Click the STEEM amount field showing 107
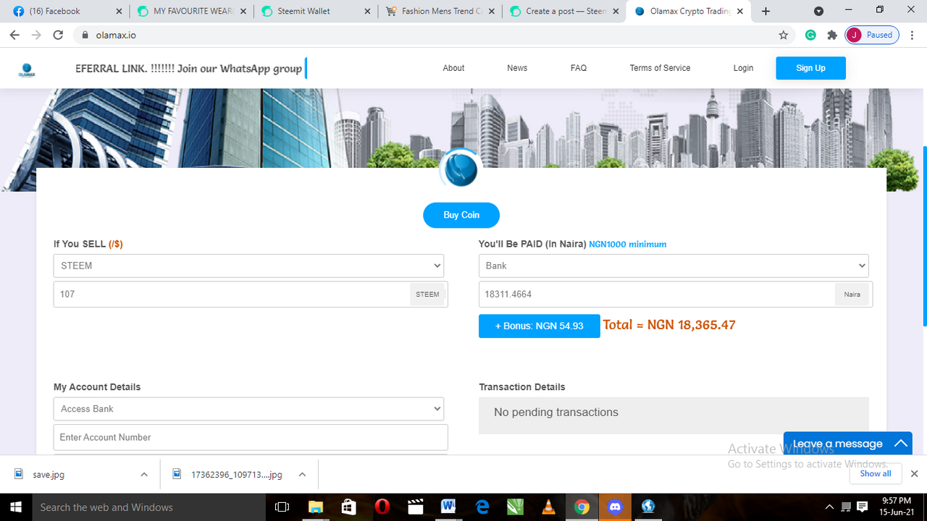The width and height of the screenshot is (927, 521). tap(232, 295)
